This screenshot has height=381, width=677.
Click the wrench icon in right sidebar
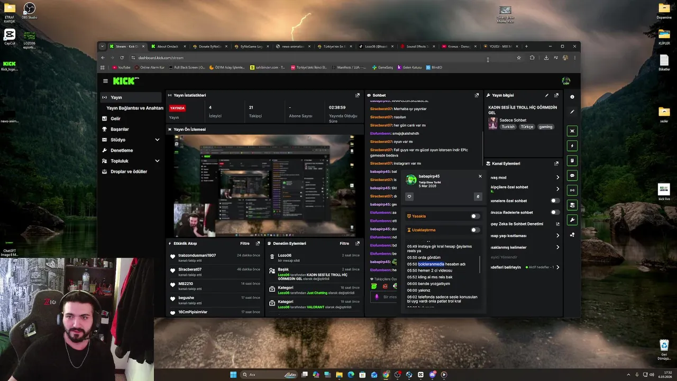572,220
